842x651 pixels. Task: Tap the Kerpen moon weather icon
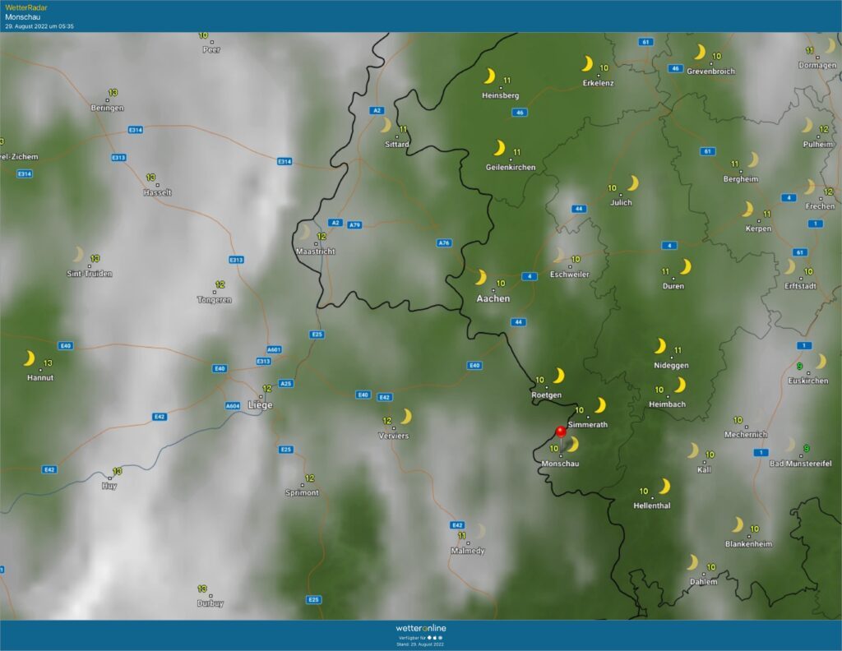[747, 209]
